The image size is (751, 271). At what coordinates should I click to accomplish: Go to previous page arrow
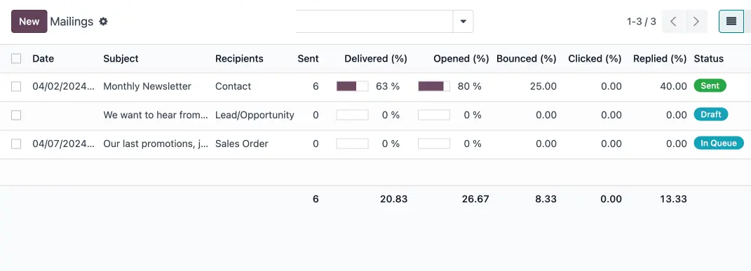click(x=673, y=22)
